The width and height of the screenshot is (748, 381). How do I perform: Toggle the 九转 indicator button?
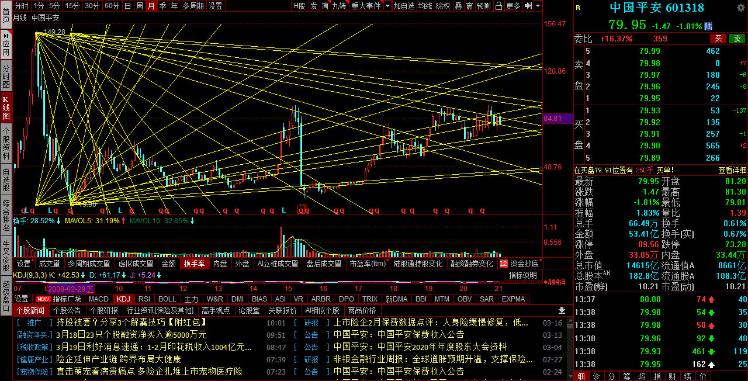tap(339, 6)
